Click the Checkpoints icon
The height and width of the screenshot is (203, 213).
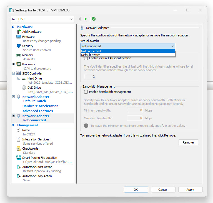point(19,148)
